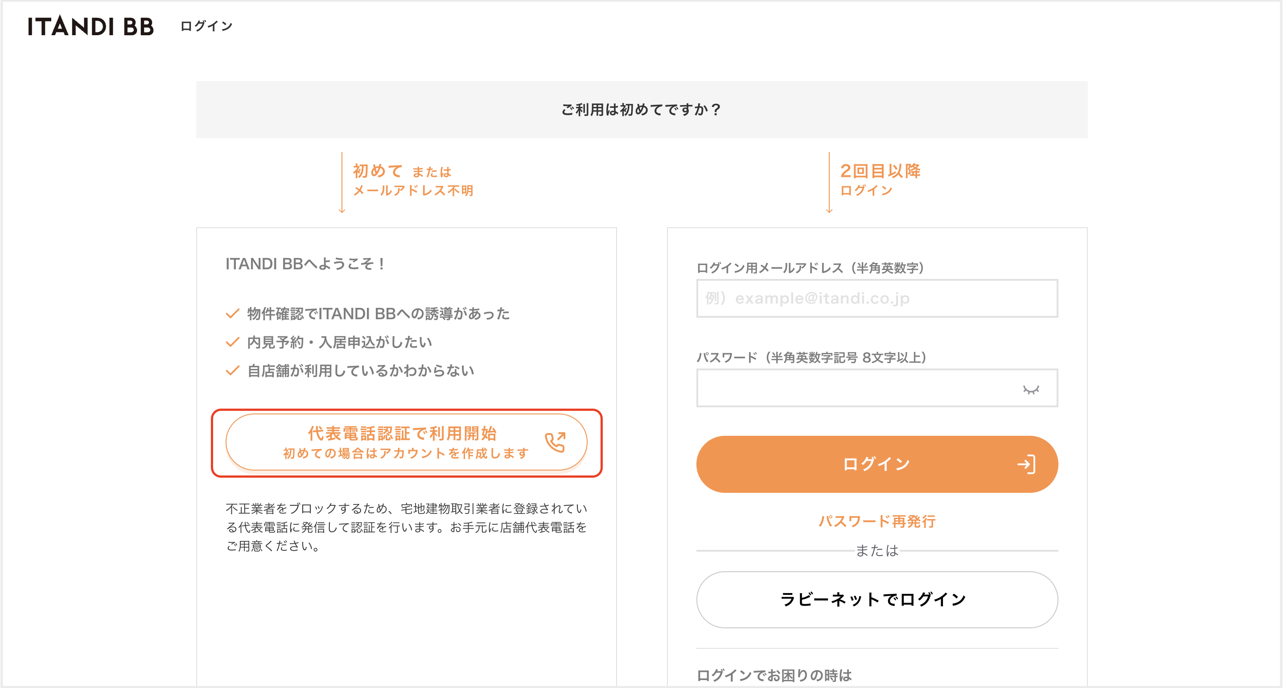
Task: Click 物件確認でITANDI BBへの誘導があった line
Action: [379, 314]
